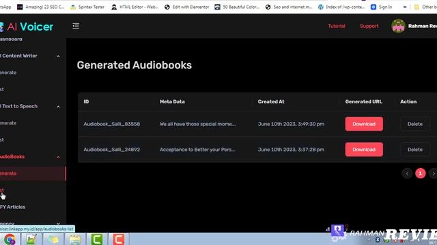
Task: Select page 1 in pagination
Action: 421,174
